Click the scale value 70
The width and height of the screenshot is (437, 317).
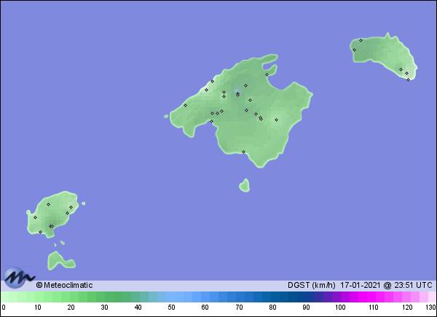[x=239, y=308]
